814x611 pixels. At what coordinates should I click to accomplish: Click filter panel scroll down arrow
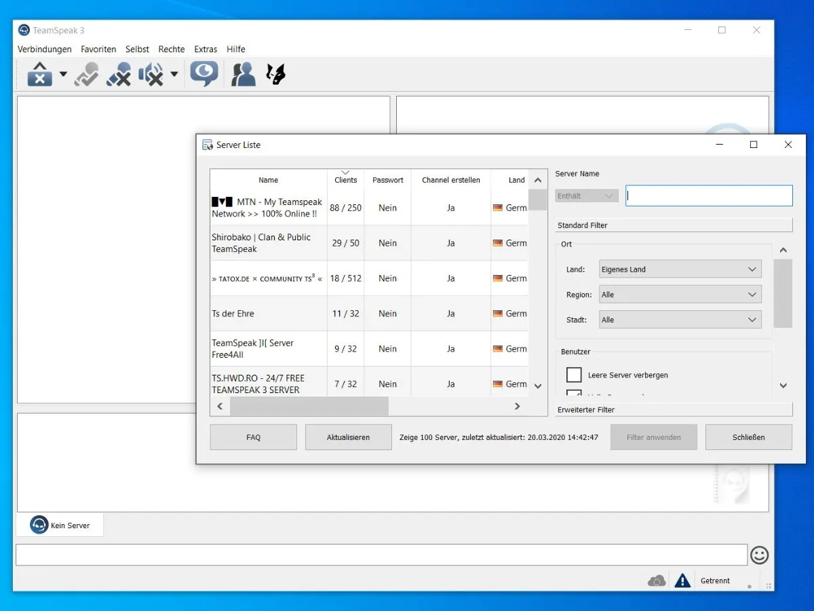[x=783, y=386]
